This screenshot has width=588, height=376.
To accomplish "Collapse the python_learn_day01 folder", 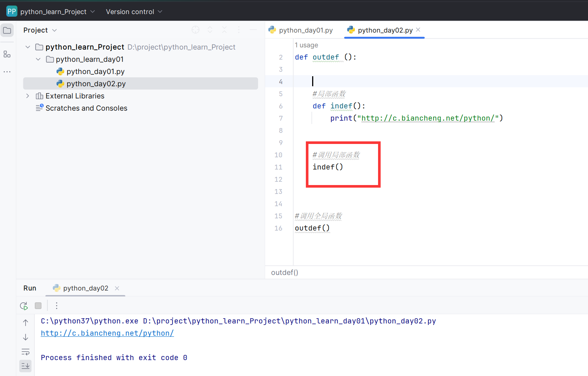I will pos(38,59).
